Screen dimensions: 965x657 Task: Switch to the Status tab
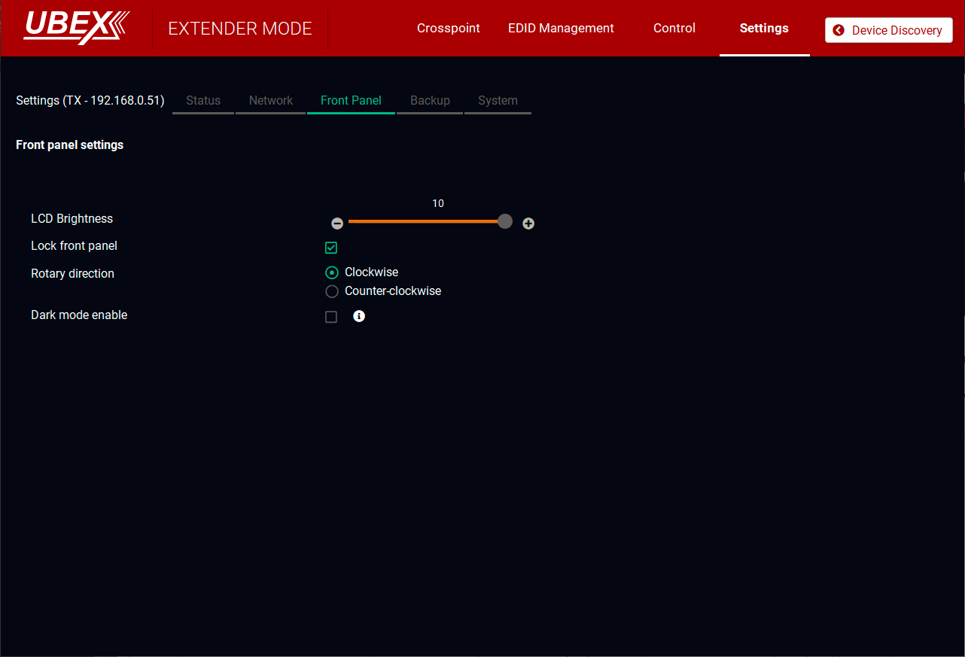[x=203, y=100]
